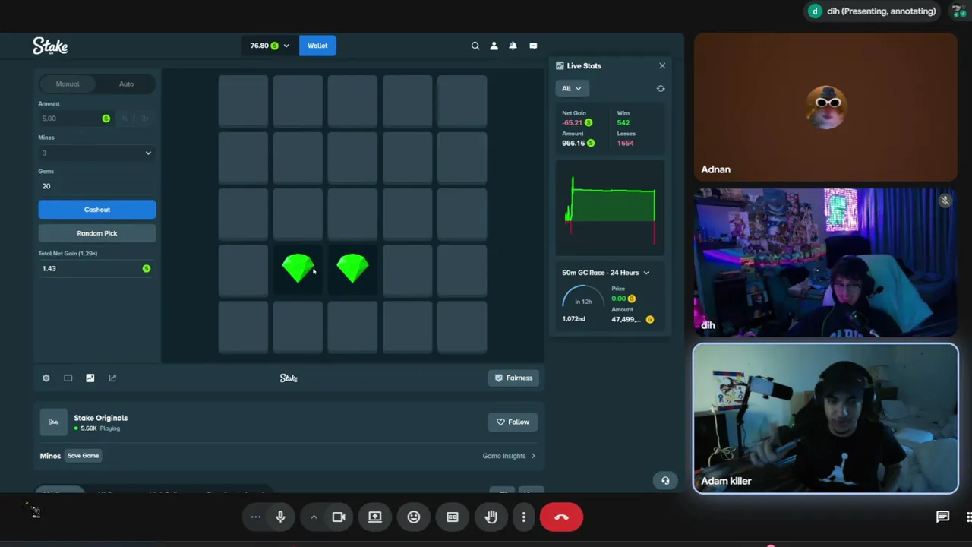Viewport: 972px width, 547px height.
Task: Click the Stake Originals title link
Action: point(101,418)
